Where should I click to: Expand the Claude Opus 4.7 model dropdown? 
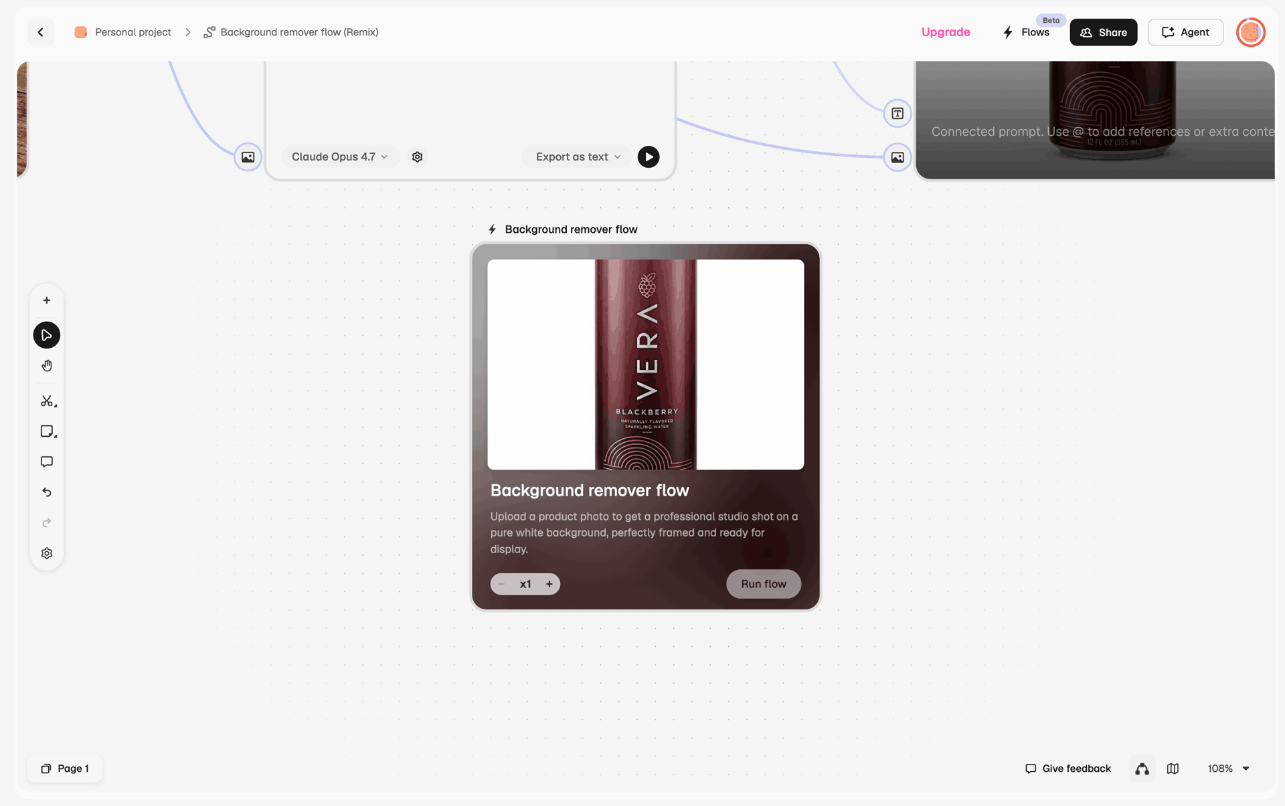click(340, 157)
